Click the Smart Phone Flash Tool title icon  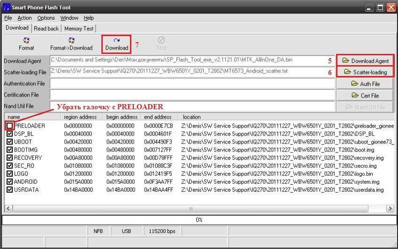pos(7,7)
